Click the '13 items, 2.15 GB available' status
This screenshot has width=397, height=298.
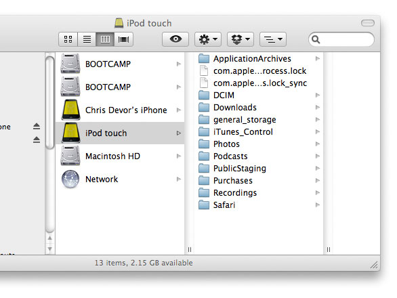[x=144, y=263]
